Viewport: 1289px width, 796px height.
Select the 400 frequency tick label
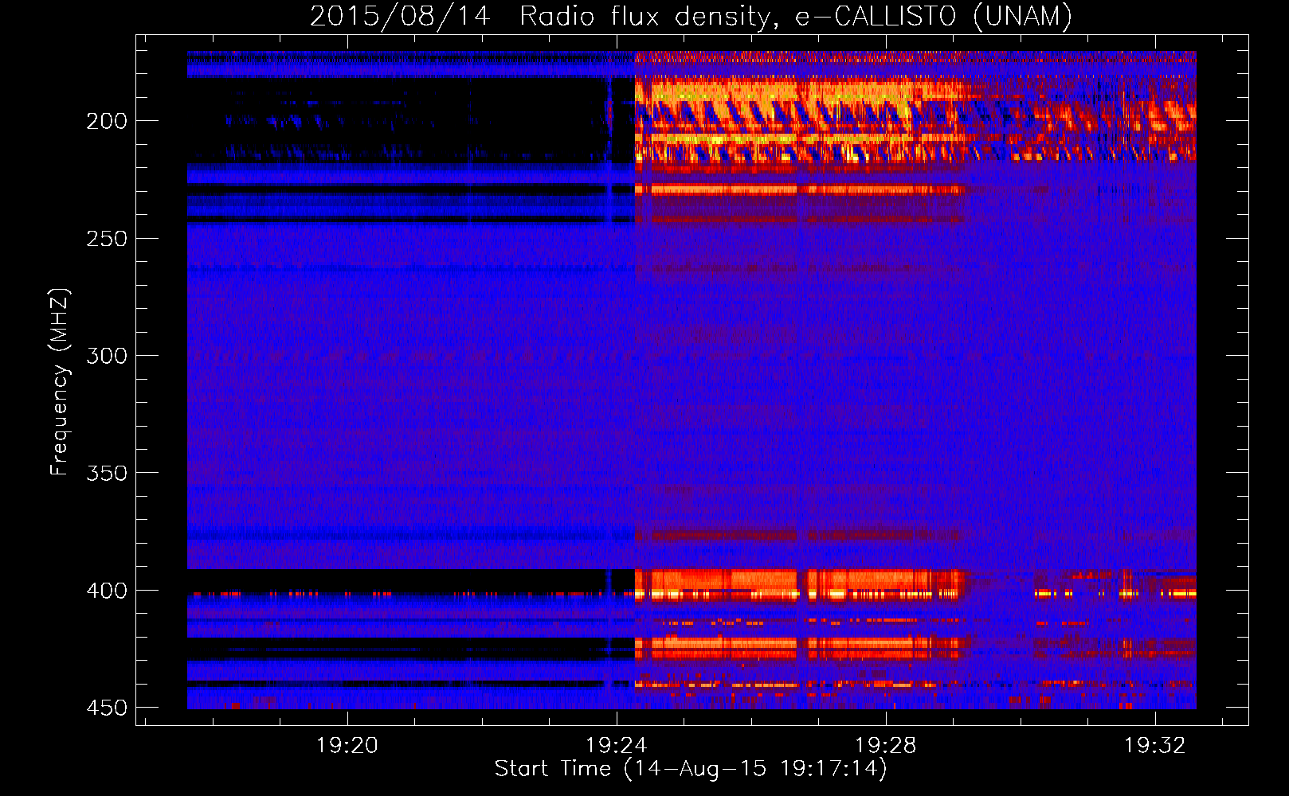(107, 591)
